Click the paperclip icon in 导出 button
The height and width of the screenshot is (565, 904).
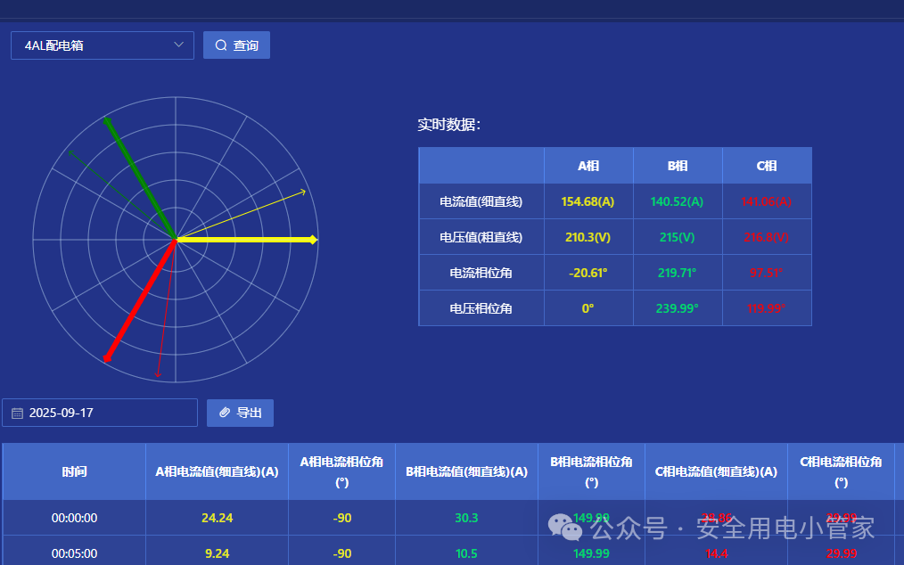tap(225, 413)
